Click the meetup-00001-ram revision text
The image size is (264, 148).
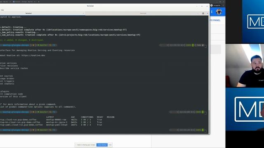(56, 120)
